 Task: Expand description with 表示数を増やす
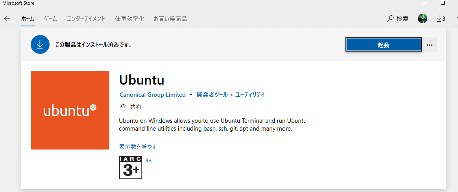(x=138, y=146)
